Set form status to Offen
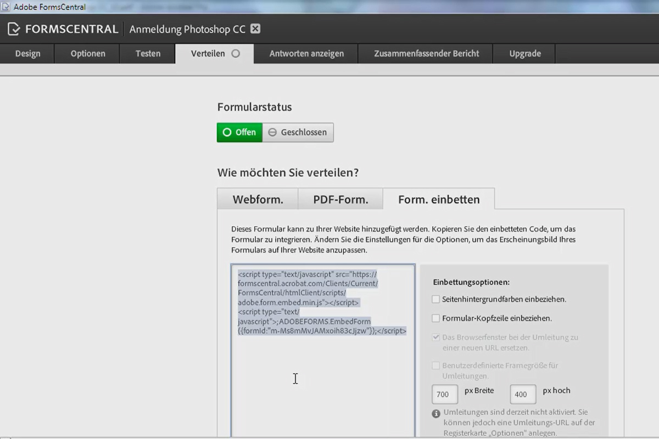 pos(239,132)
